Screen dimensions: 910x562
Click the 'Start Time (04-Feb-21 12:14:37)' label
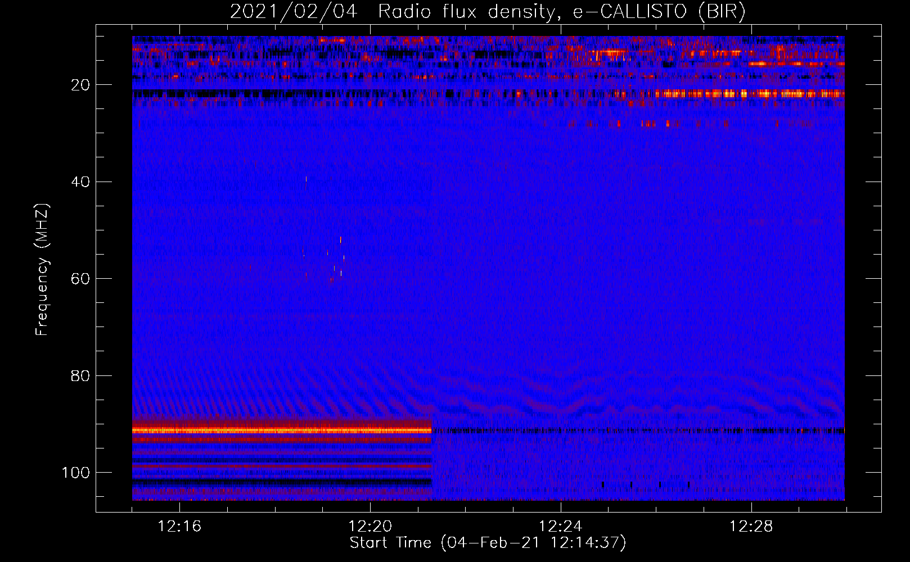(488, 543)
